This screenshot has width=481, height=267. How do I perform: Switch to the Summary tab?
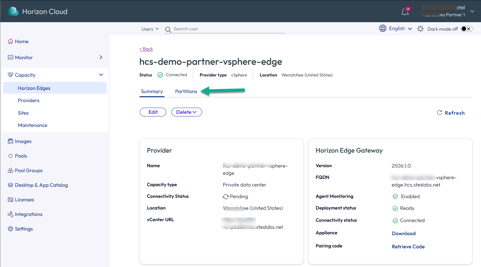[152, 91]
